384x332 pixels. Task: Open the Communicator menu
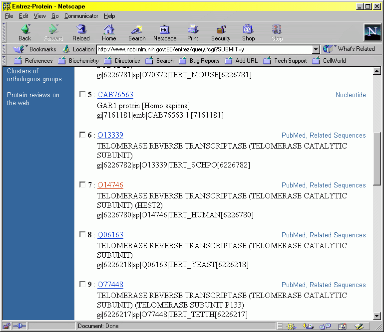pyautogui.click(x=81, y=16)
